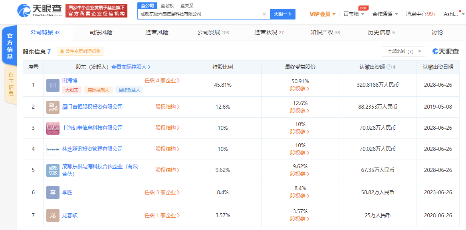Expand the 合作通道 dropdown menu
The height and width of the screenshot is (230, 466).
click(x=385, y=14)
